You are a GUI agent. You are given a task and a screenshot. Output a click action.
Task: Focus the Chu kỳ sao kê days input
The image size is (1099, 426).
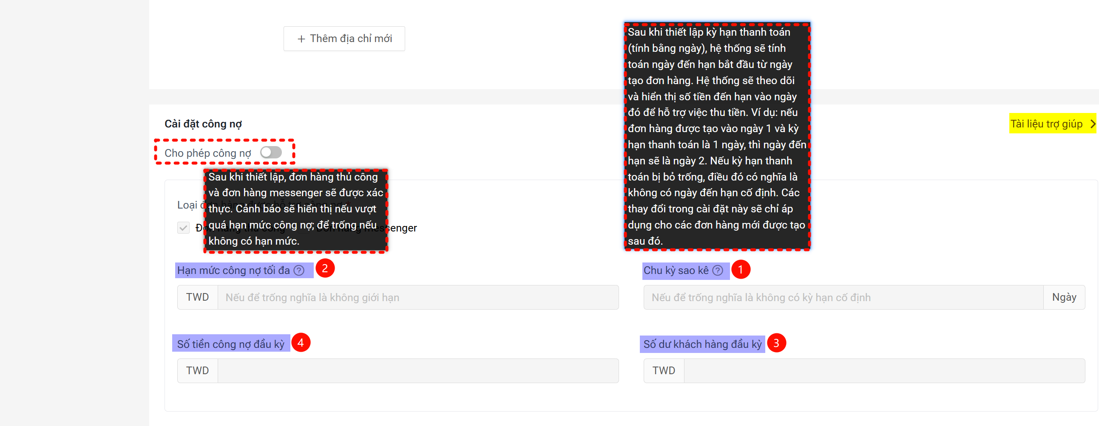pos(843,297)
